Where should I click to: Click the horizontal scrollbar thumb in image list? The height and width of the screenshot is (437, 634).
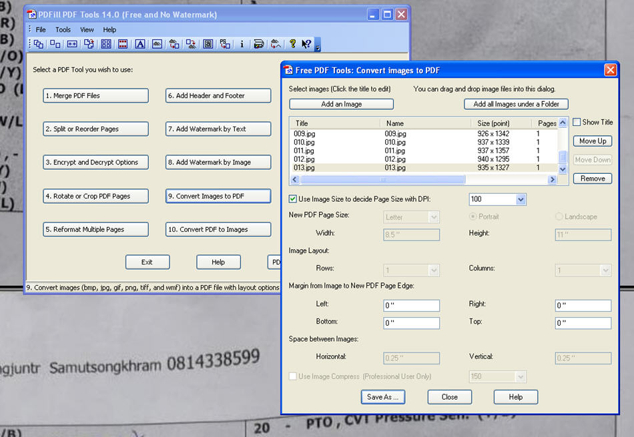tap(382, 180)
